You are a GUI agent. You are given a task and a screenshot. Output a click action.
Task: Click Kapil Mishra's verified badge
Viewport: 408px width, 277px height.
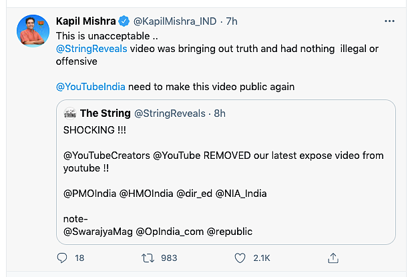(122, 21)
